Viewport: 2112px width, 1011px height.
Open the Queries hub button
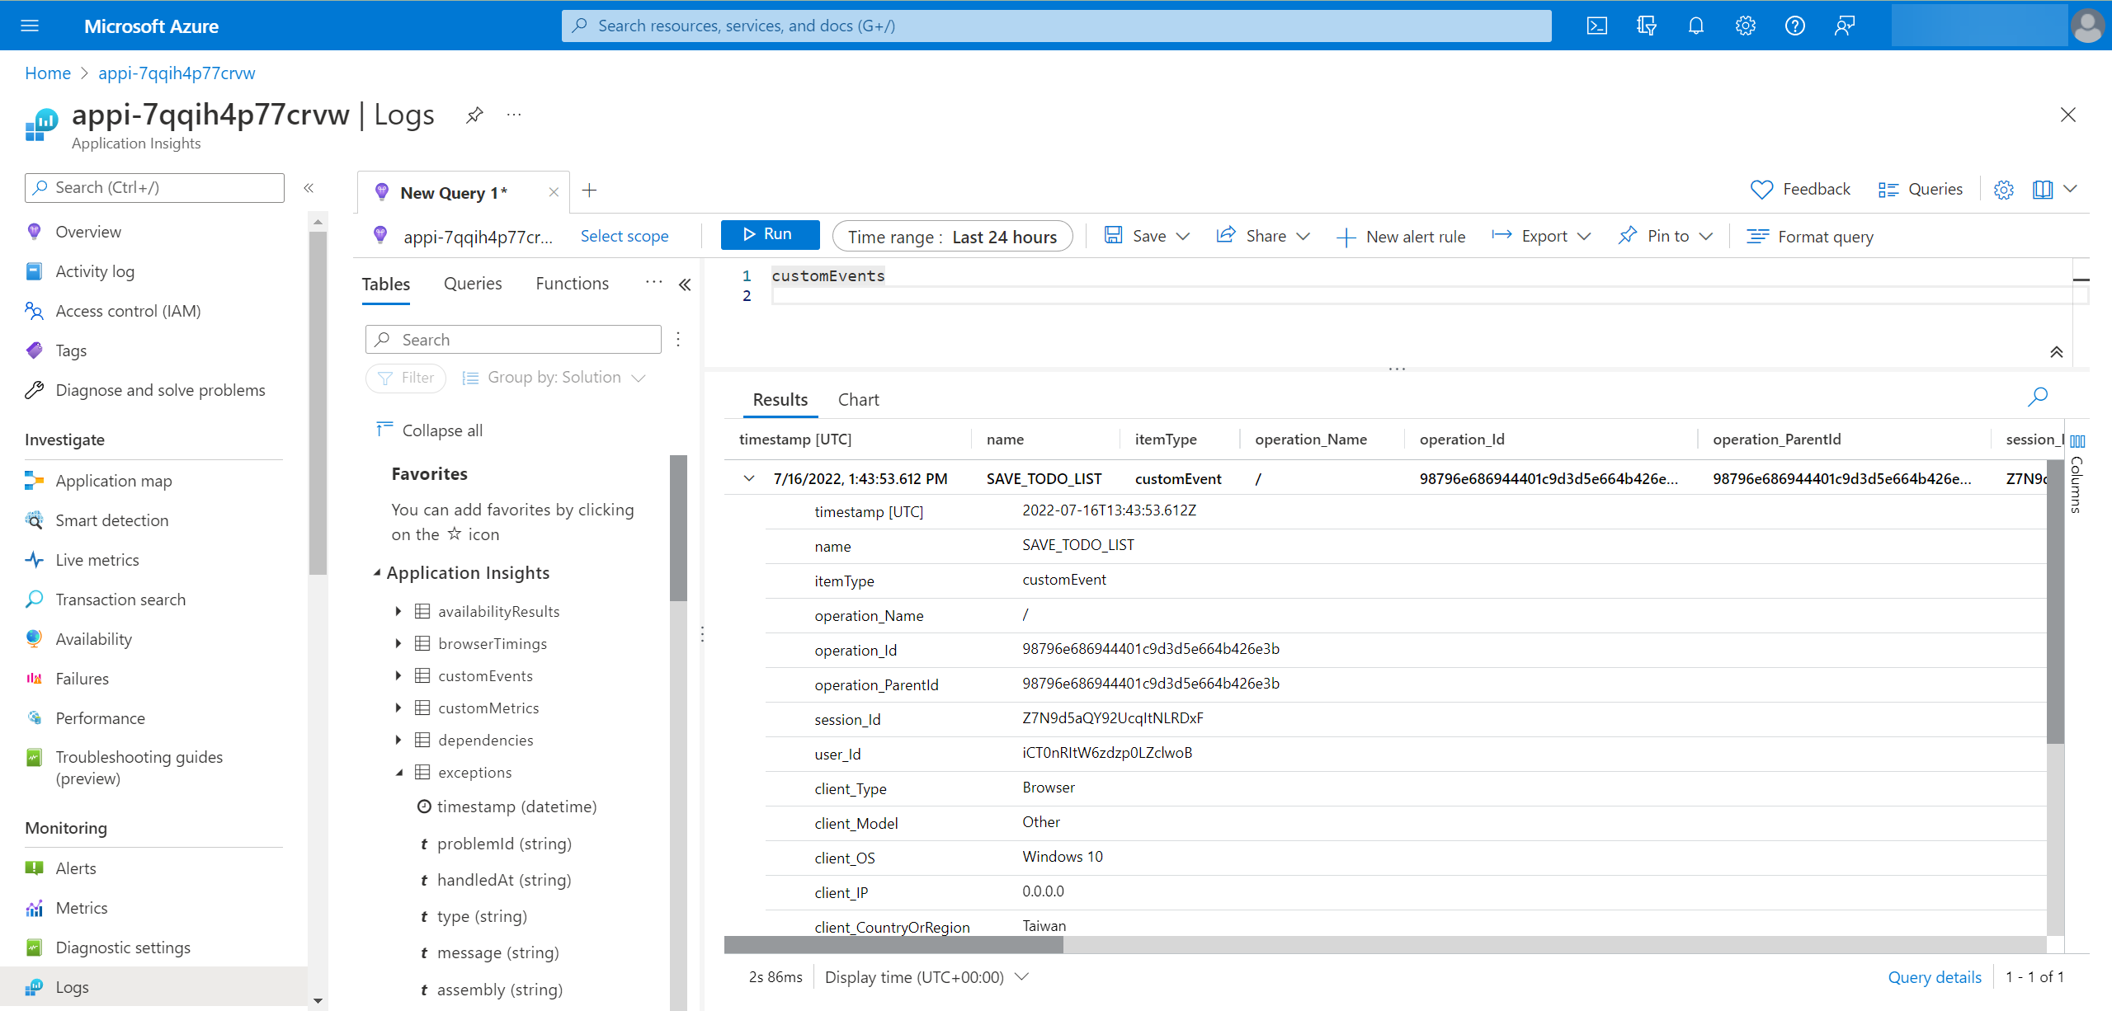click(x=1920, y=190)
